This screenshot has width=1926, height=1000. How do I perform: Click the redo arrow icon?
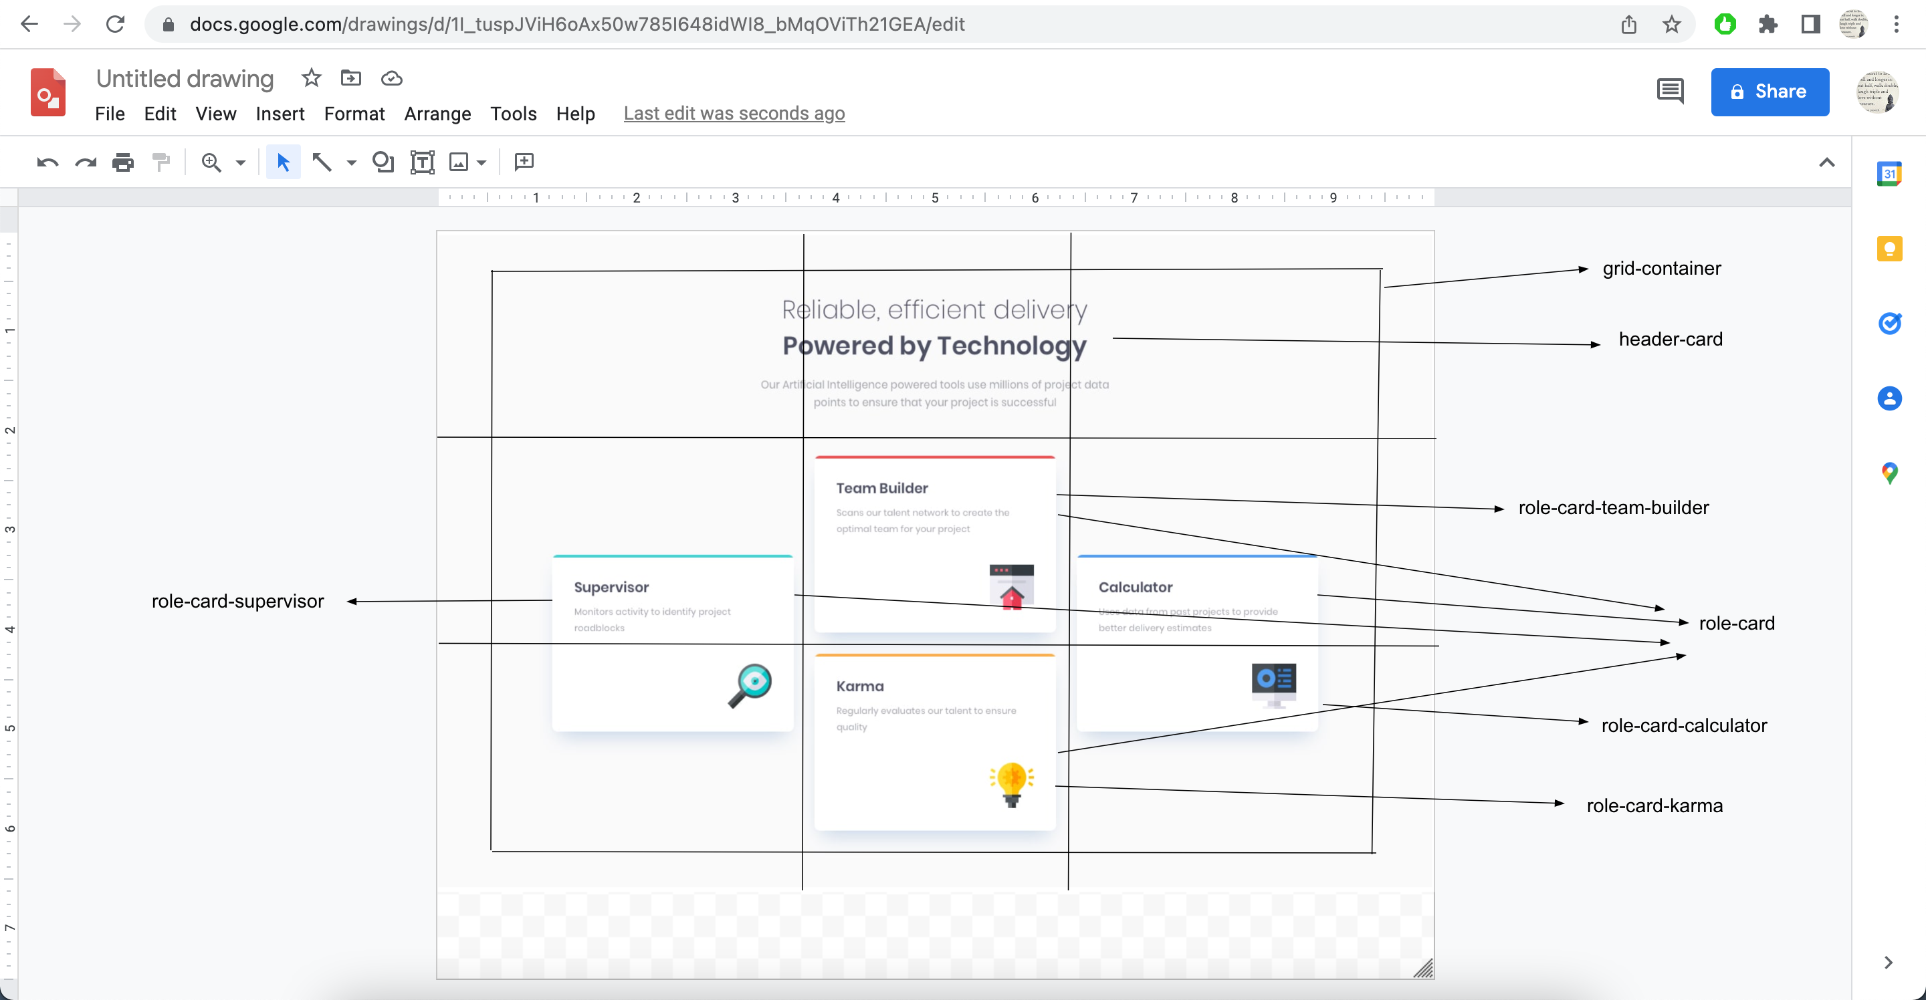point(86,162)
